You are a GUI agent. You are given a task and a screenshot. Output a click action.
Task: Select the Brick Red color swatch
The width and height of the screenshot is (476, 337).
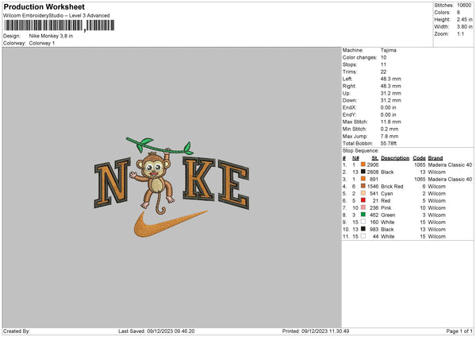[363, 186]
